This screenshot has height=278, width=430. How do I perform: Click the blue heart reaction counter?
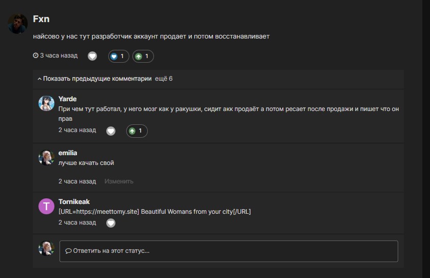pyautogui.click(x=119, y=57)
